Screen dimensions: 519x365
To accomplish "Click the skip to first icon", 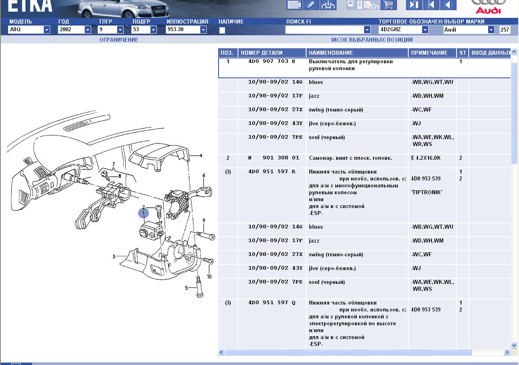I will [x=431, y=5].
